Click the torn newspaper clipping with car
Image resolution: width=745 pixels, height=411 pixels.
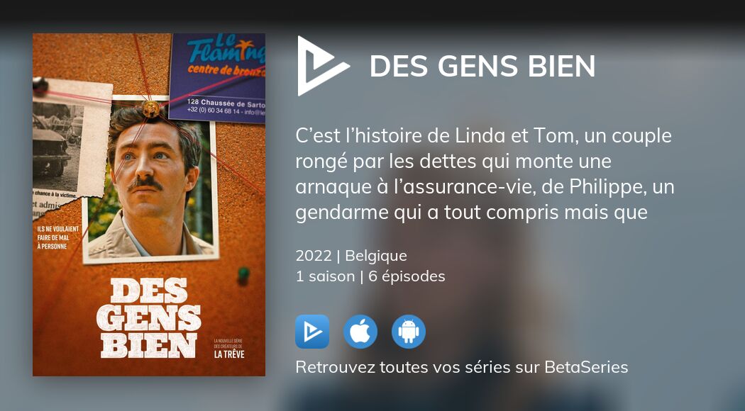coord(71,147)
